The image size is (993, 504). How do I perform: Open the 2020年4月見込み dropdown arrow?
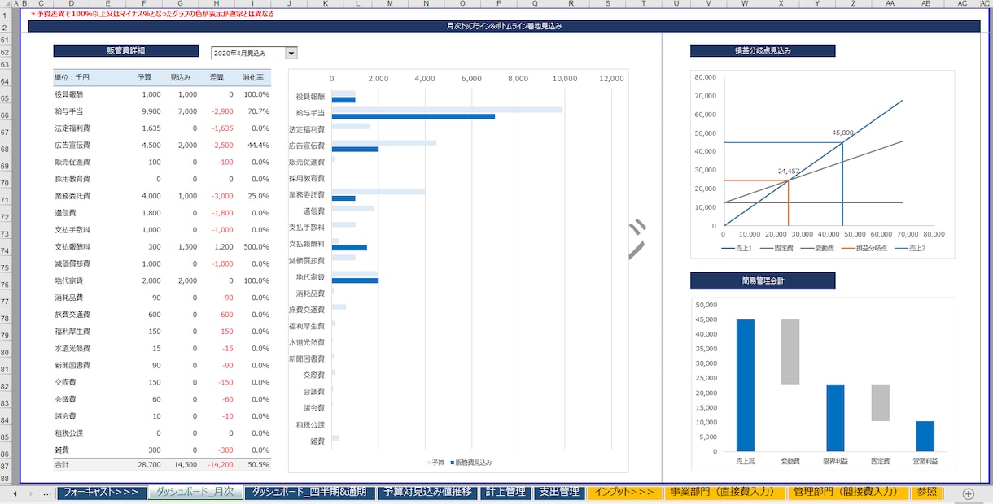pos(291,53)
